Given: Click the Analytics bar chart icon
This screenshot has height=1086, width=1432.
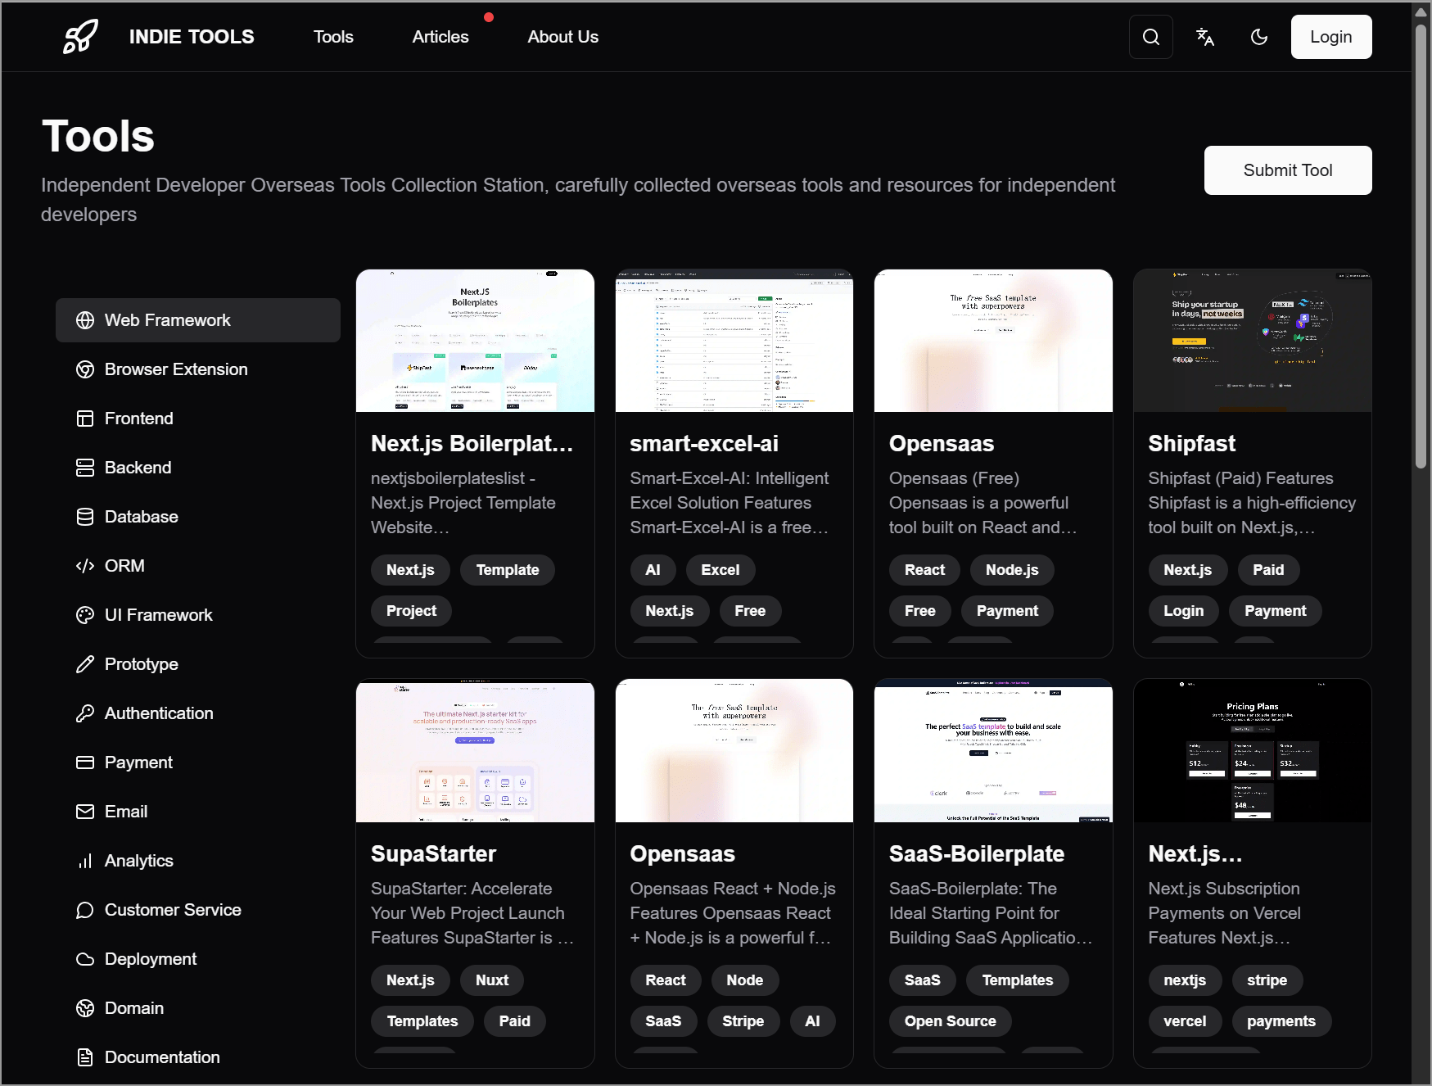Looking at the screenshot, I should pyautogui.click(x=85, y=861).
